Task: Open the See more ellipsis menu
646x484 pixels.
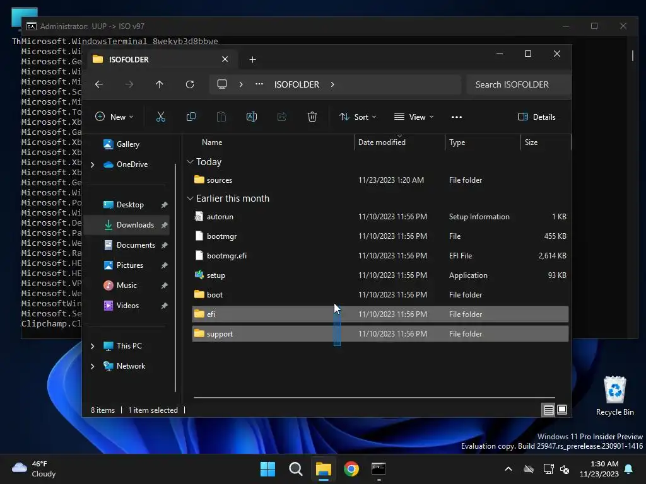Action: coord(457,117)
